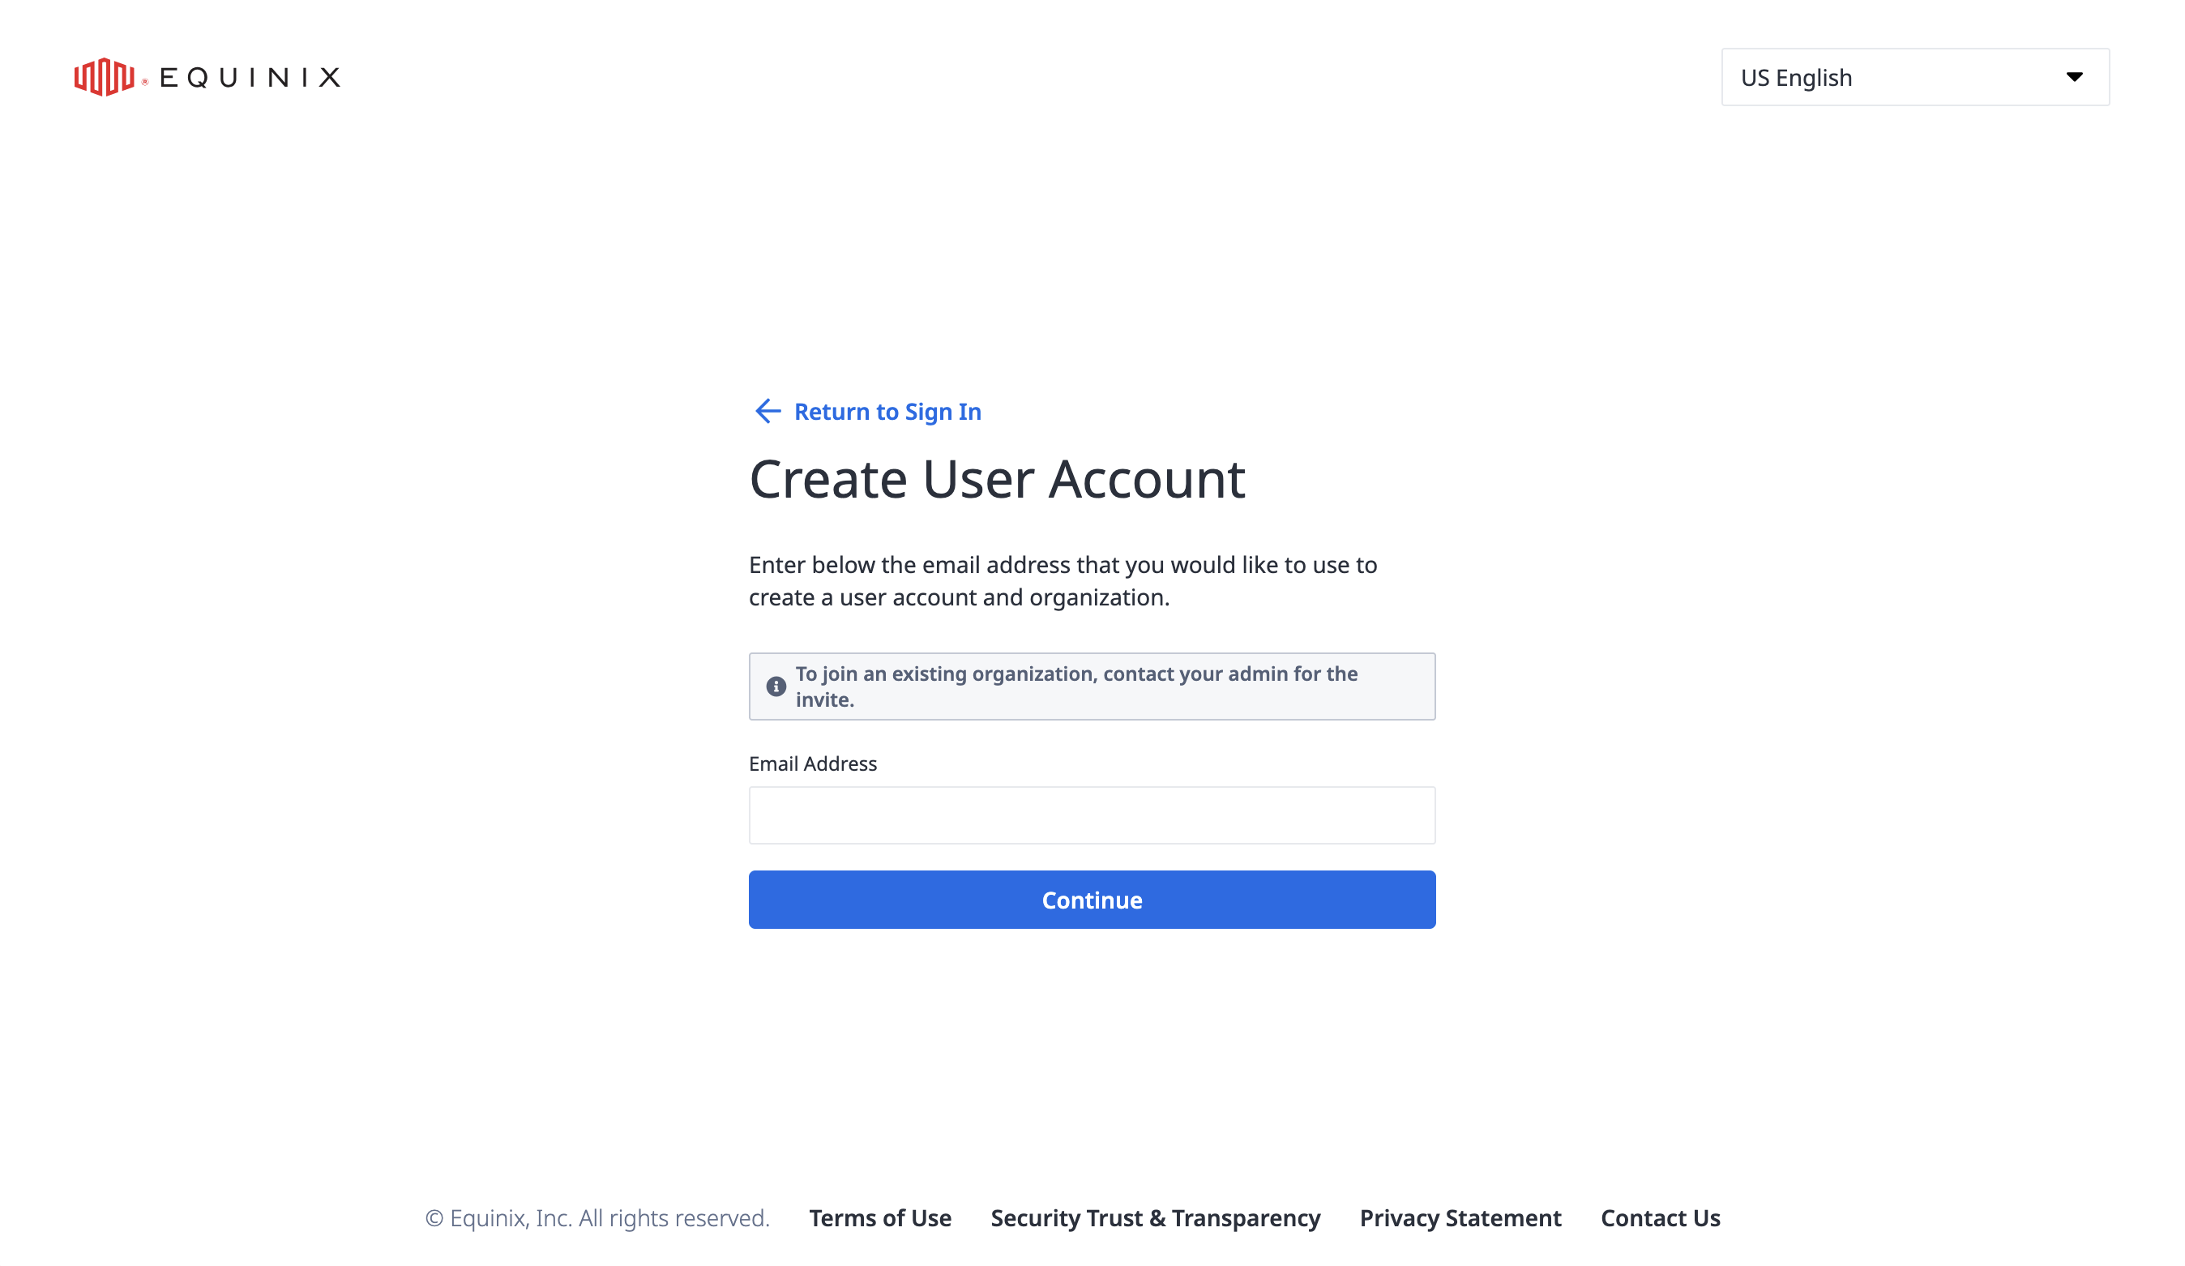View the Privacy Statement link
This screenshot has height=1266, width=2185.
click(x=1460, y=1218)
